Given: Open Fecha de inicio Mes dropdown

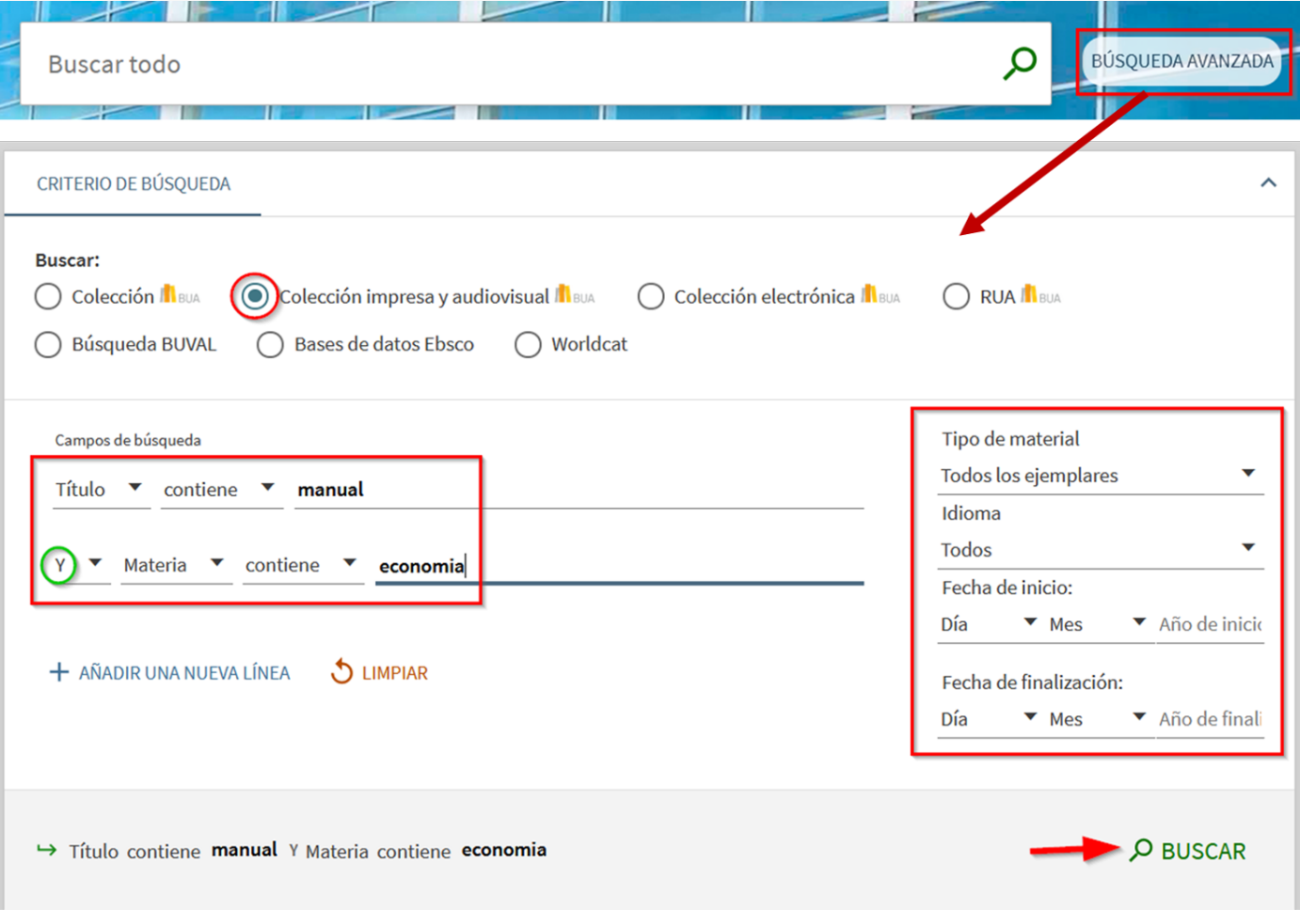Looking at the screenshot, I should (x=1099, y=624).
